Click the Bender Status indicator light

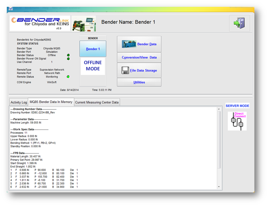[68, 55]
